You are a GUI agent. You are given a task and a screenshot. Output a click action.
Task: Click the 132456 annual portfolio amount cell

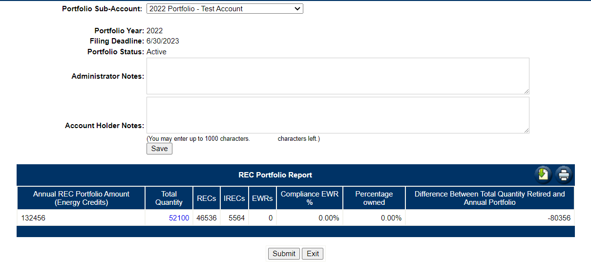tap(81, 218)
